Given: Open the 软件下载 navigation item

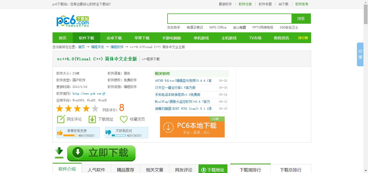Looking at the screenshot, I should click(86, 38).
